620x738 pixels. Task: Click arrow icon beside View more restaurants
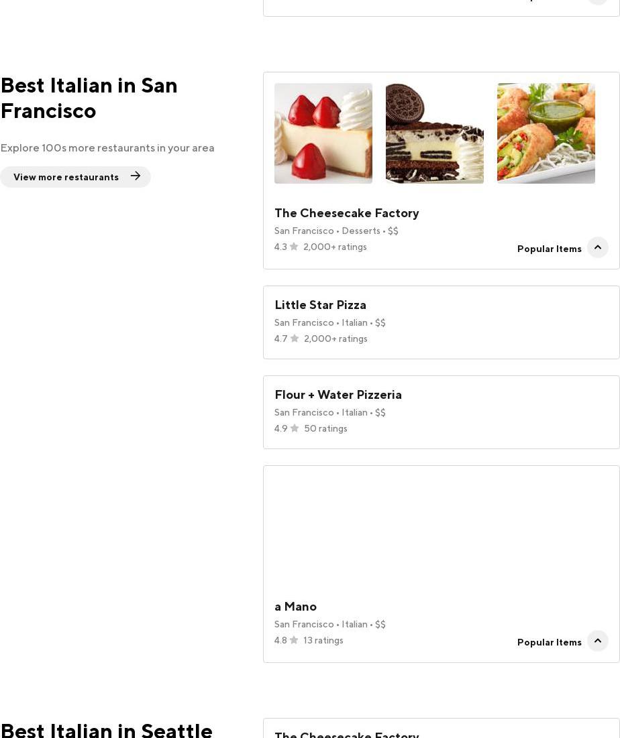pyautogui.click(x=136, y=176)
